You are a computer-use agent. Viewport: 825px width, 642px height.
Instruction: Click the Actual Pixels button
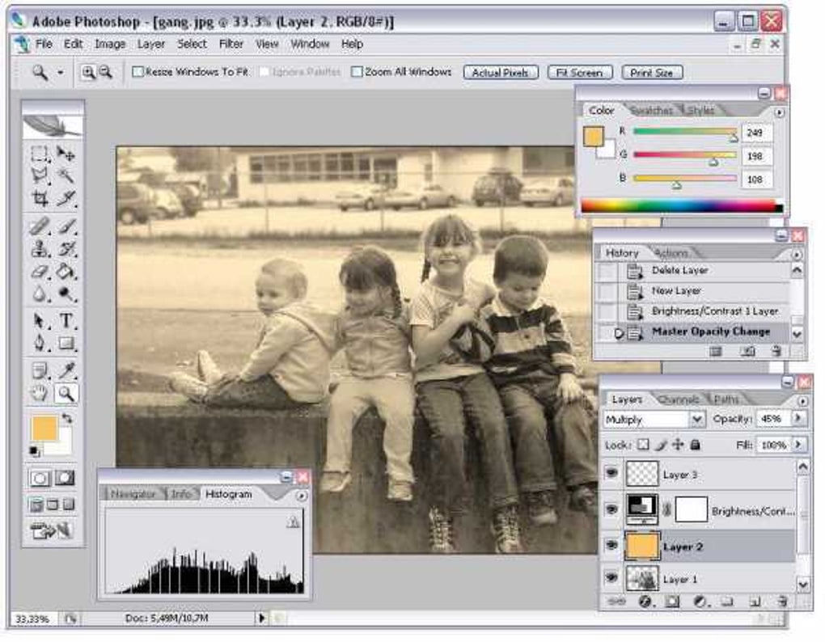tap(501, 73)
